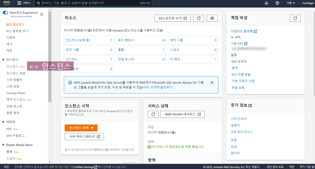Viewport: 315px width, 169px height.
Task: Open the 로드 밸런서 resource tile
Action: pos(141,40)
